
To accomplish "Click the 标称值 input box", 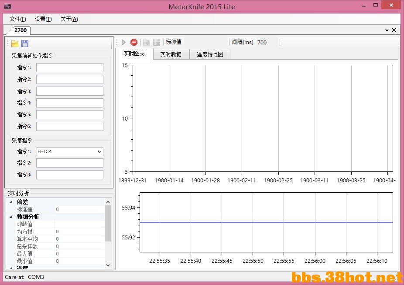I will coord(206,42).
